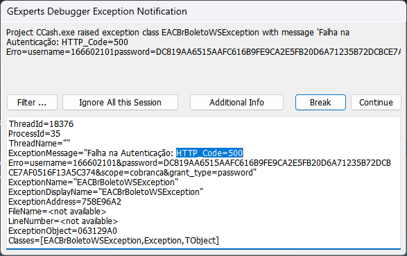Image resolution: width=407 pixels, height=256 pixels.
Task: Click the highlighted HTTP_Code=500 text
Action: coord(209,153)
